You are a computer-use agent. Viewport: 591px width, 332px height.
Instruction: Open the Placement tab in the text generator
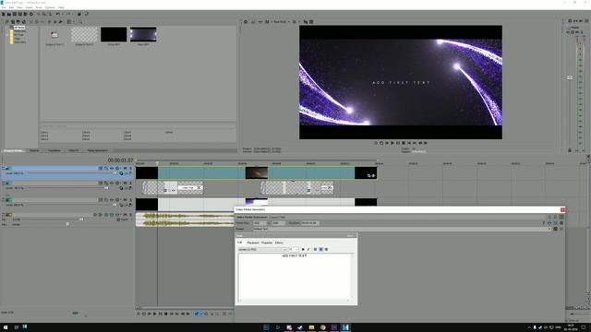(x=253, y=243)
